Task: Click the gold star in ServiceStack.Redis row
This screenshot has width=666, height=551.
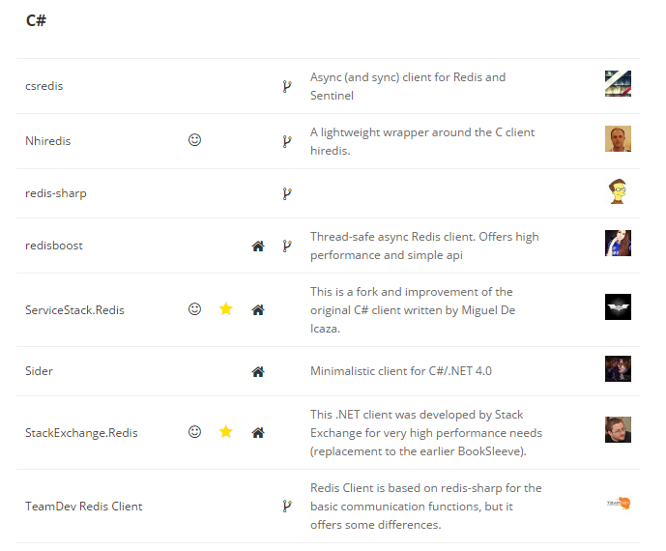Action: click(x=226, y=308)
